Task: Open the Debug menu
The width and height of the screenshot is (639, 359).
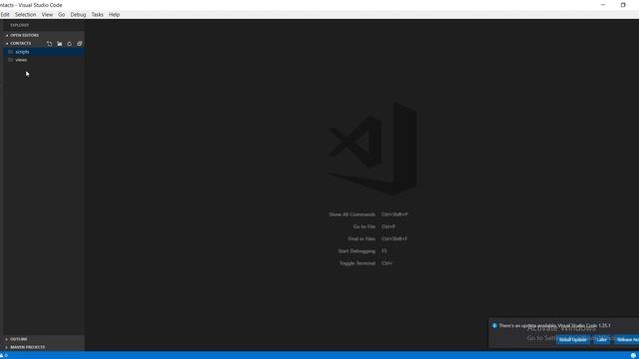Action: (x=78, y=15)
